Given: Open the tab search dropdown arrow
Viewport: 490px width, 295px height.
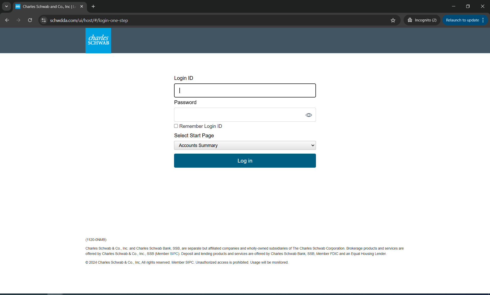Looking at the screenshot, I should [6, 6].
